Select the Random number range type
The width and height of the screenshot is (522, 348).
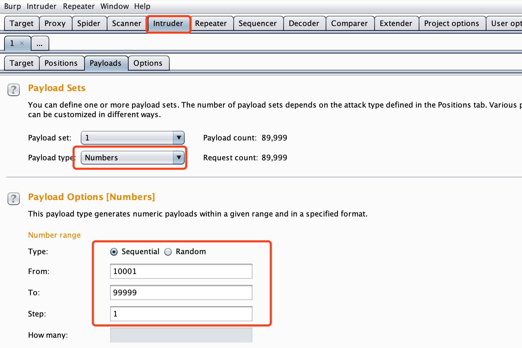[168, 252]
